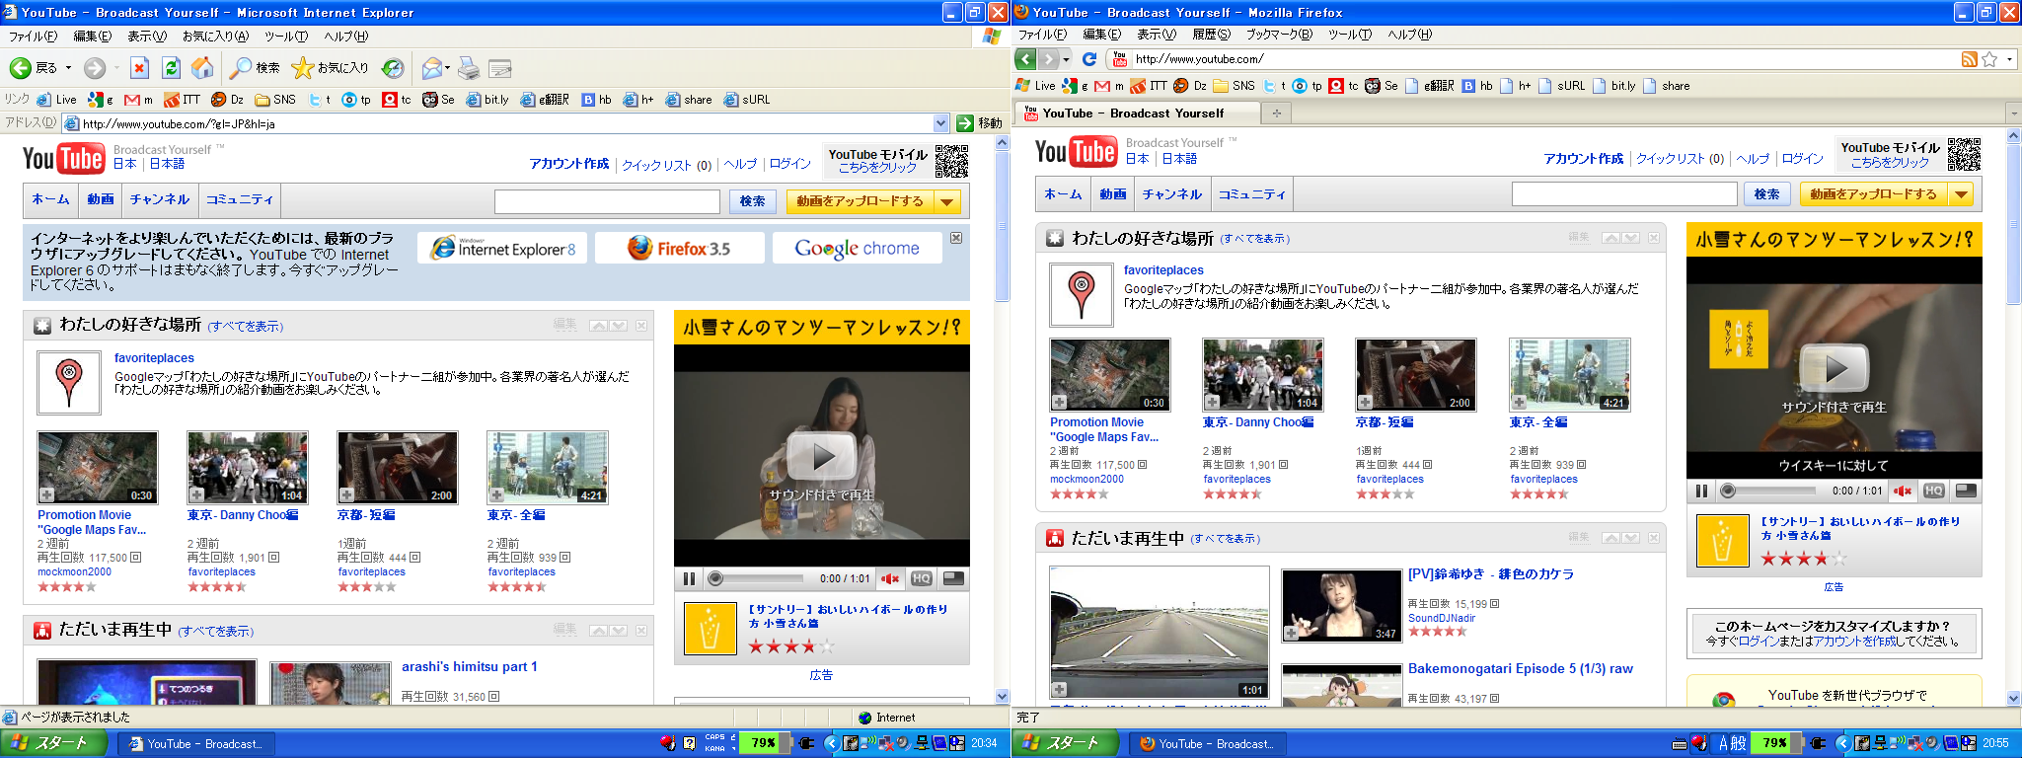
Task: Open the upload dropdown arrow in Internet Explorer page
Action: tap(947, 201)
